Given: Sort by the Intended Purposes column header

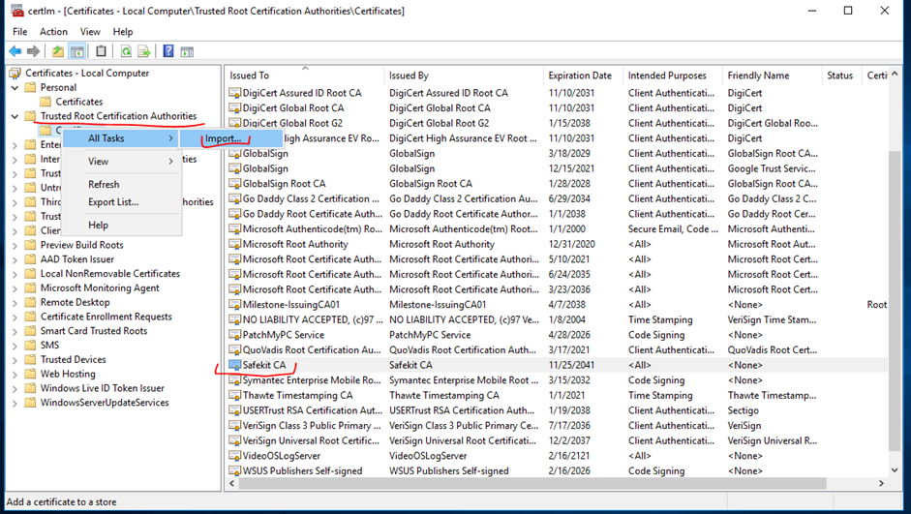Looking at the screenshot, I should (x=673, y=76).
